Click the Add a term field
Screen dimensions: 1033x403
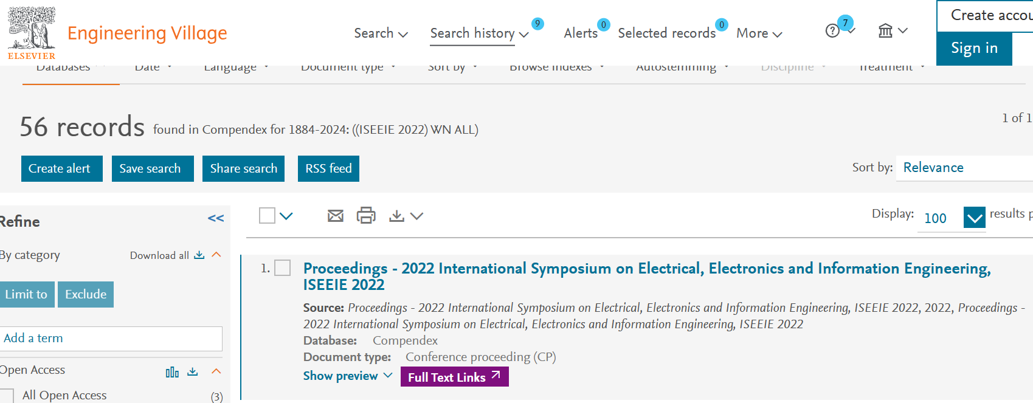(x=111, y=339)
